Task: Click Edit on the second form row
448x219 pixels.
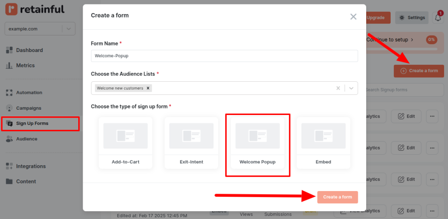Action: (406, 148)
